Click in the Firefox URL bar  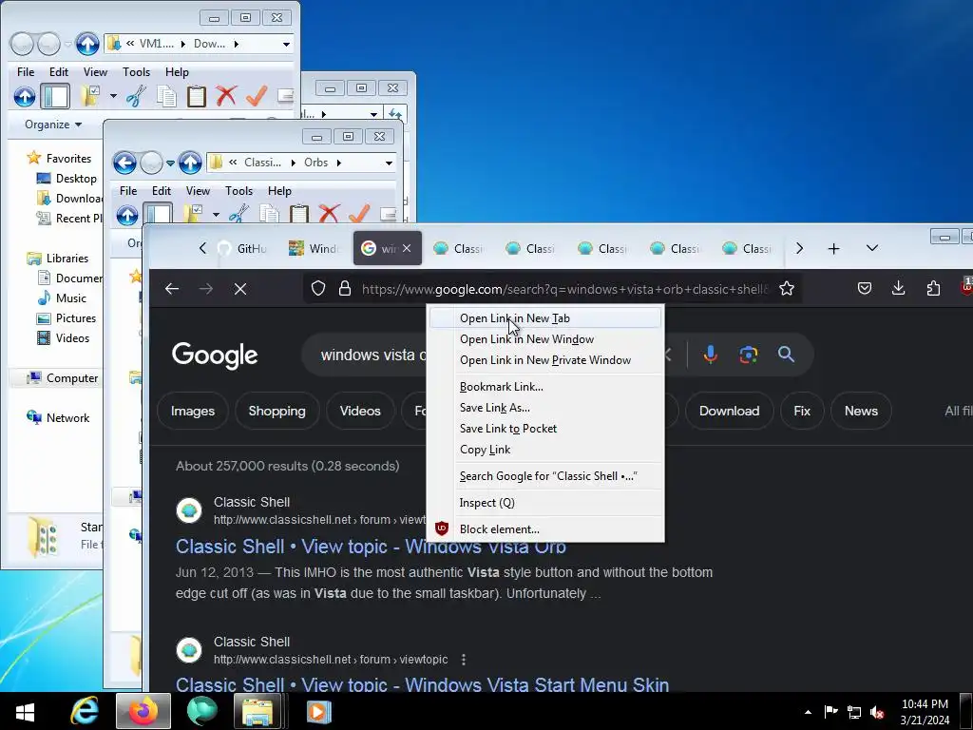coord(564,289)
